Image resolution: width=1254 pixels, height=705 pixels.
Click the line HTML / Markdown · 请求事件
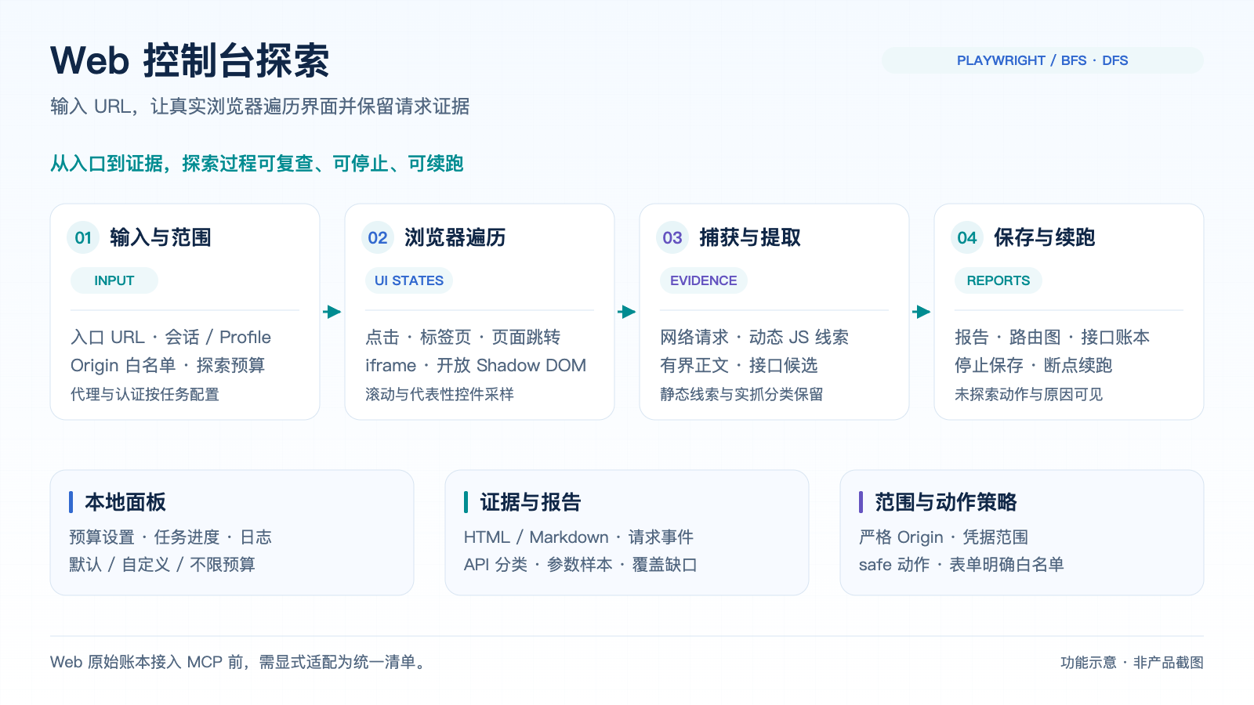(x=579, y=537)
